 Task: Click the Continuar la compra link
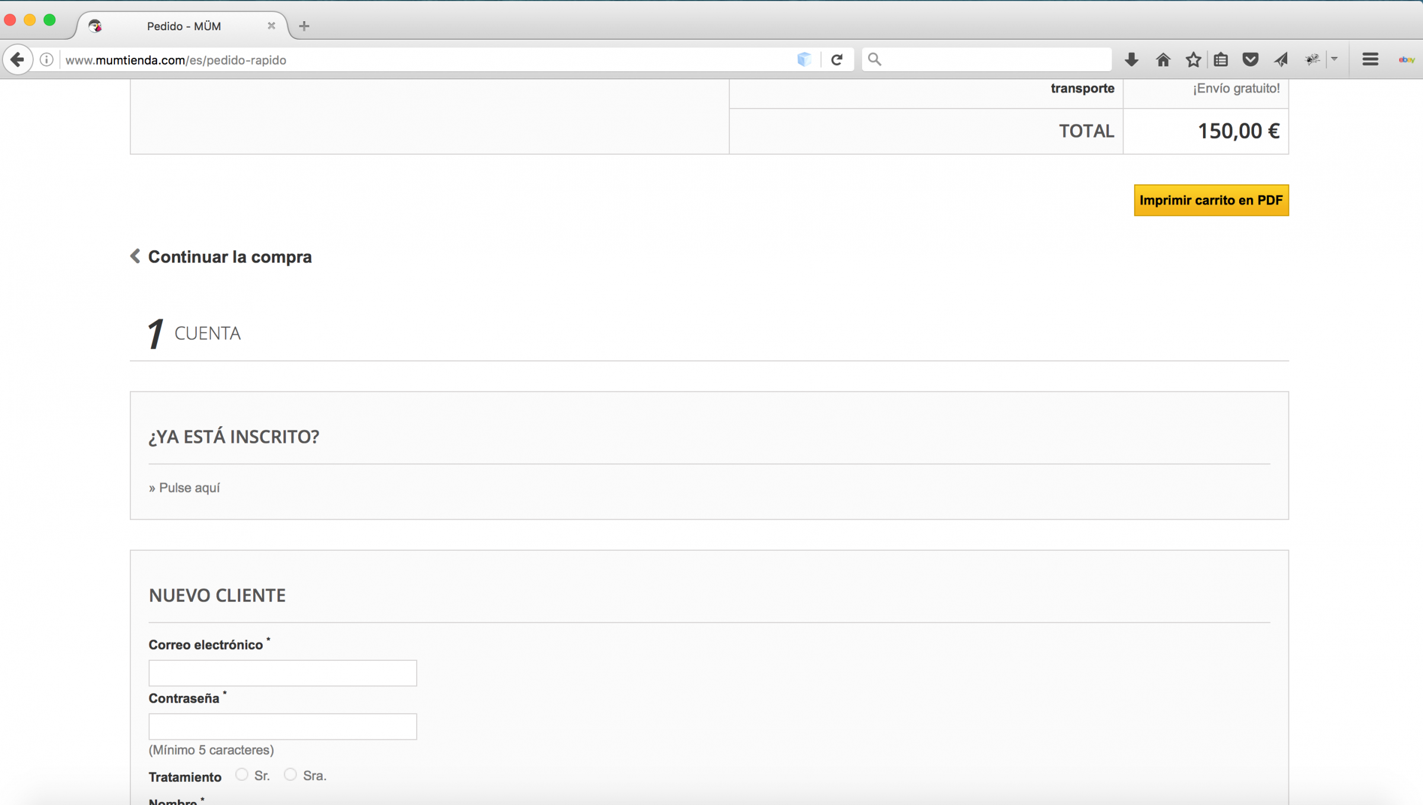click(x=229, y=257)
